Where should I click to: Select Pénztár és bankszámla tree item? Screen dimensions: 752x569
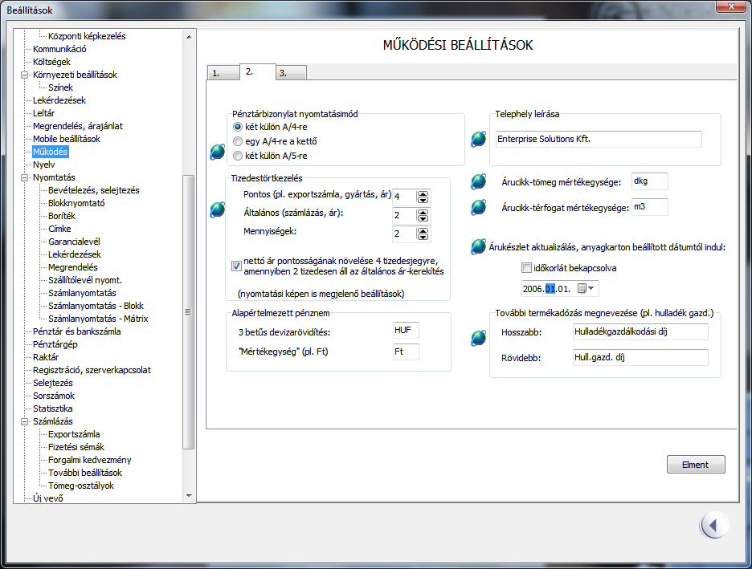(77, 332)
